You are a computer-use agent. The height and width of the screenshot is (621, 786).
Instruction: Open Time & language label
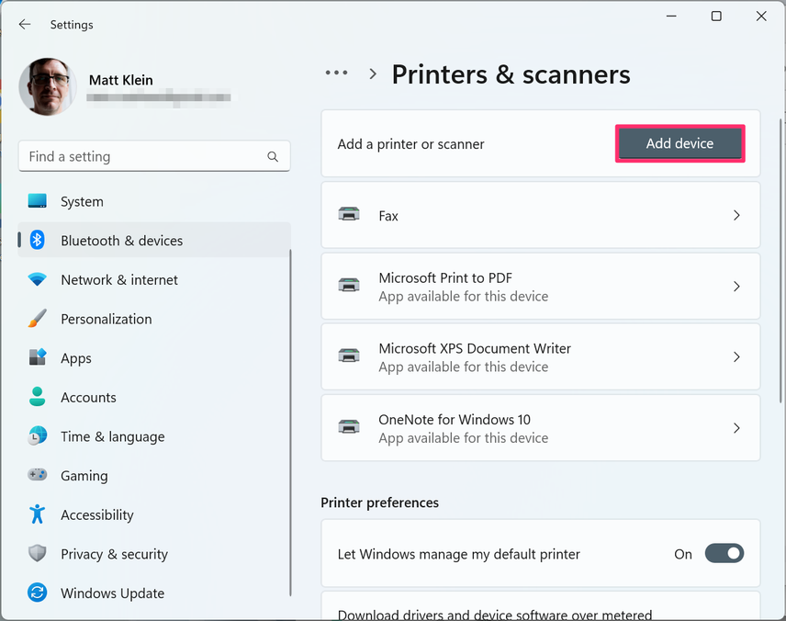point(113,437)
